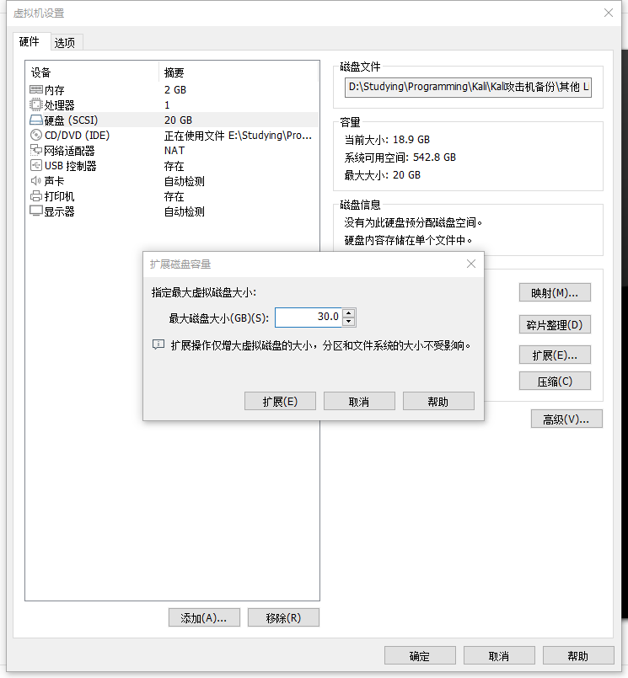Click 取消 at the bottom of settings window

coord(499,655)
